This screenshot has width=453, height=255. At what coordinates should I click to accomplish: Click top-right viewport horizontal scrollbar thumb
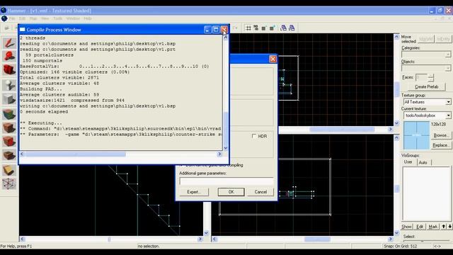[x=342, y=129]
